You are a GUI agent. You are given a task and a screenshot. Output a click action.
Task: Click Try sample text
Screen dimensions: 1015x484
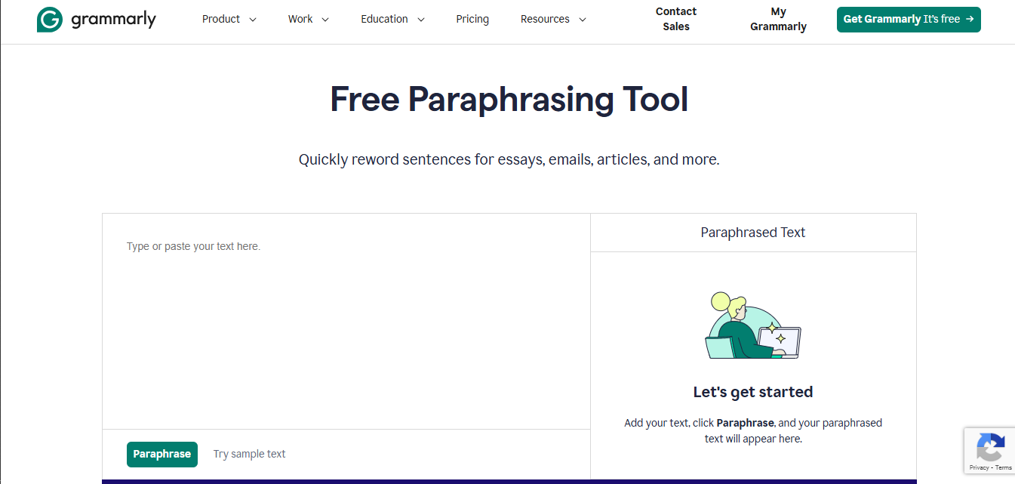point(250,454)
